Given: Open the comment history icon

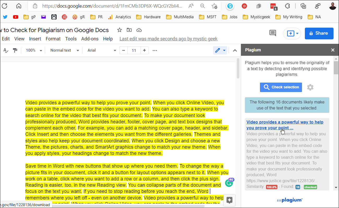Looking at the screenshot, I should click(273, 33).
